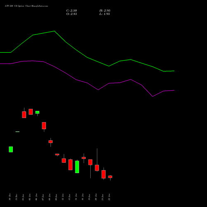Select the flat doji candle for 31 Dec
The image size is (207, 207).
[17, 132]
